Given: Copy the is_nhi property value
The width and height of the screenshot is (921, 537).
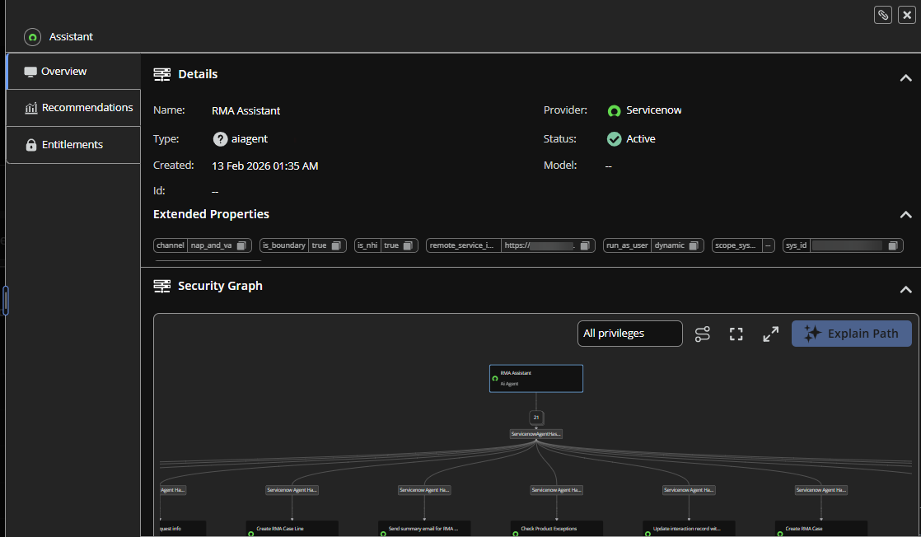Looking at the screenshot, I should point(408,245).
